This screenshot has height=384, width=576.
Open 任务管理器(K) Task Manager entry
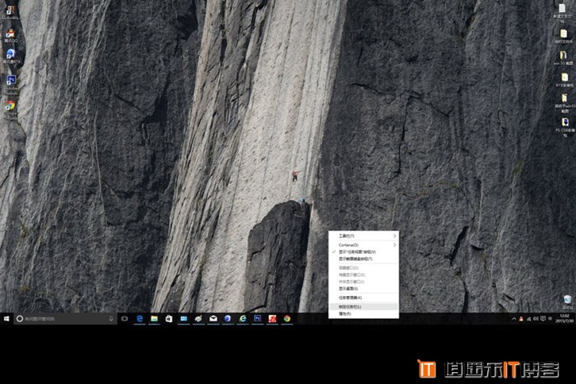[x=363, y=298]
